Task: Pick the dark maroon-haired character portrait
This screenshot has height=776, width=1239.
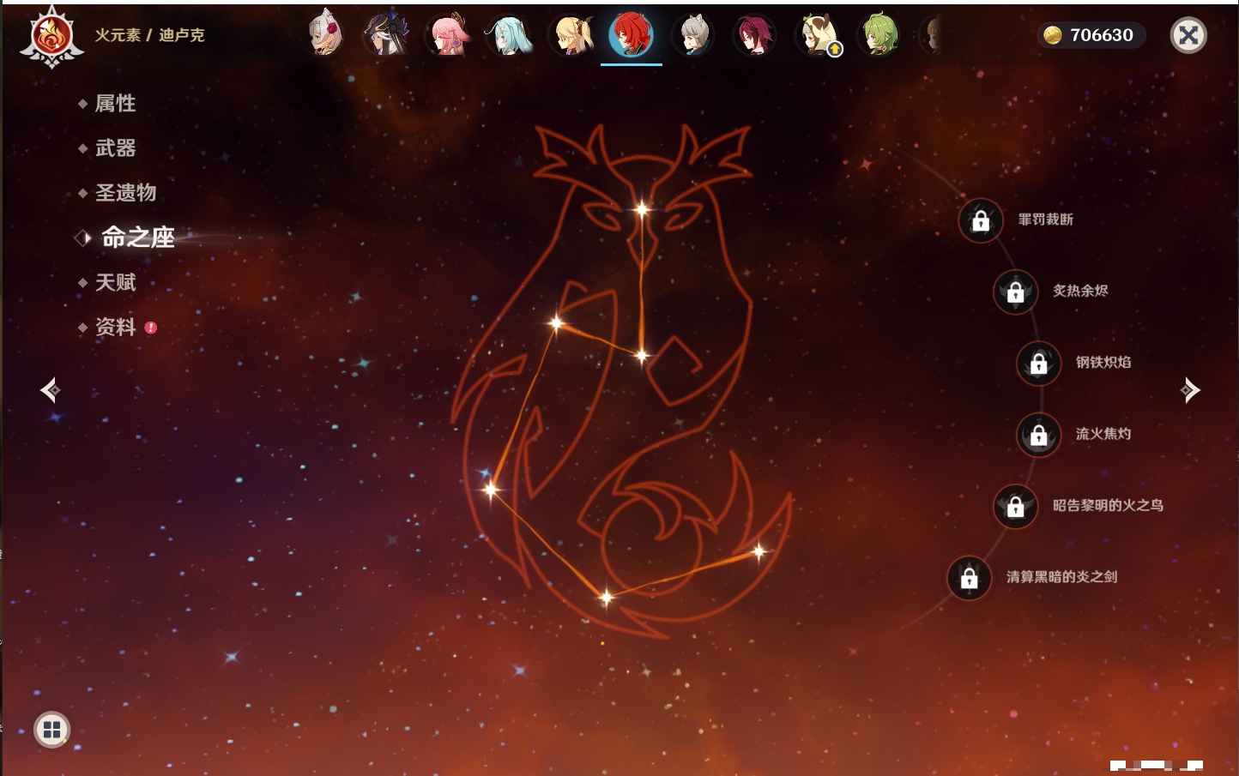Action: pyautogui.click(x=755, y=34)
